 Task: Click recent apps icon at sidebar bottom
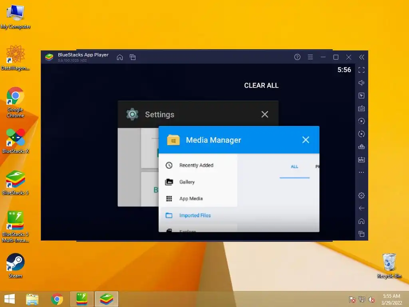pos(361,234)
